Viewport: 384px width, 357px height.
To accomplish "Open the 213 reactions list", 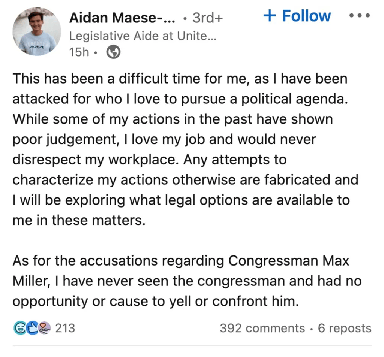I will pyautogui.click(x=65, y=328).
